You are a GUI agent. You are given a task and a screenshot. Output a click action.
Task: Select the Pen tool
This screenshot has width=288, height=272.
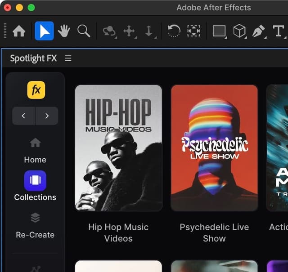coord(259,31)
